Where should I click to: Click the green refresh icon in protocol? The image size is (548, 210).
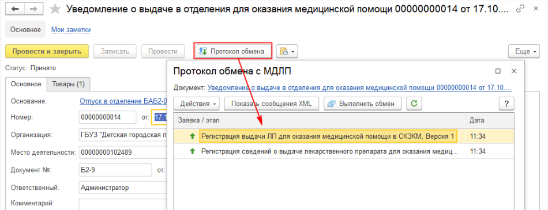(x=414, y=104)
